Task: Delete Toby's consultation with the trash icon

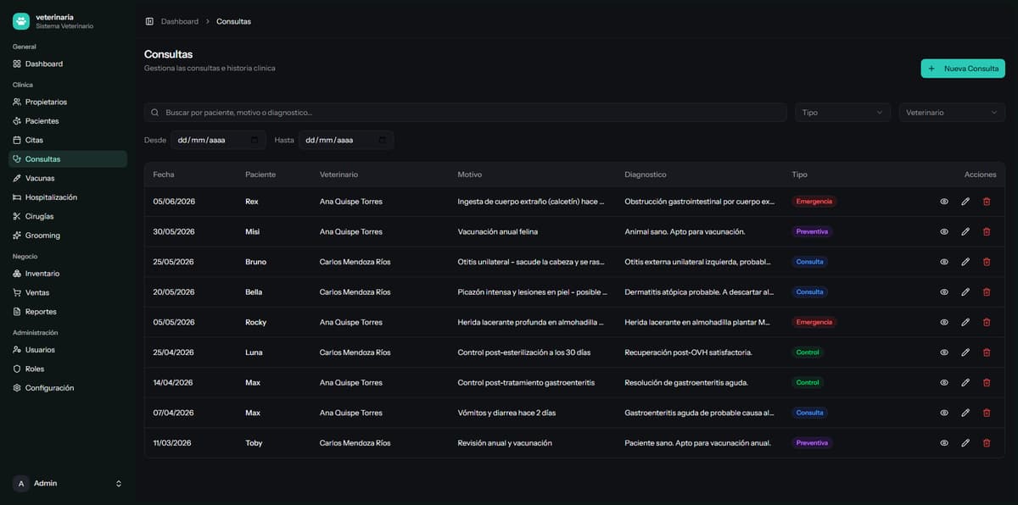Action: [x=987, y=443]
